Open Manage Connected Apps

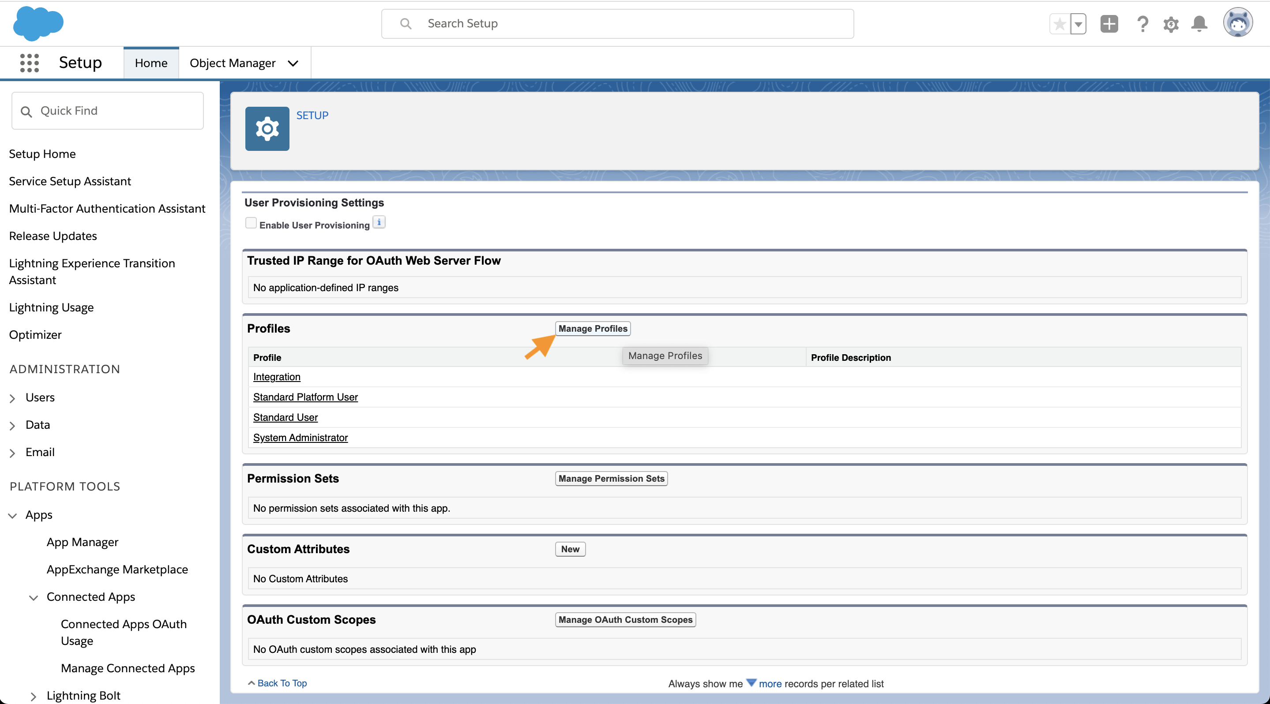[128, 668]
